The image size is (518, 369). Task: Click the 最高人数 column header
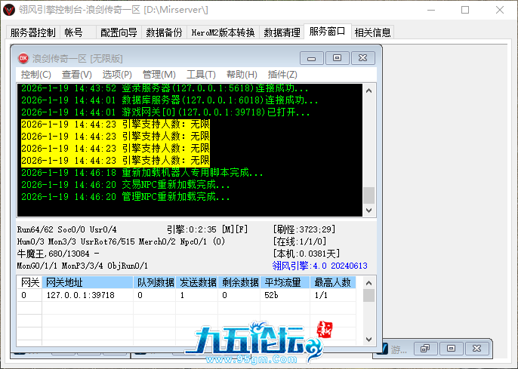coord(333,282)
